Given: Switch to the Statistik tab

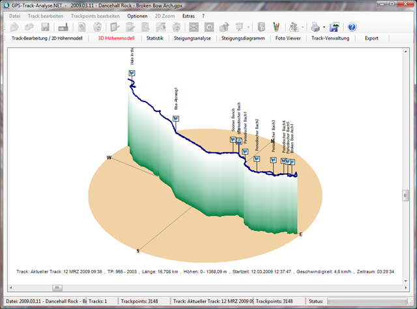Looking at the screenshot, I should (154, 38).
